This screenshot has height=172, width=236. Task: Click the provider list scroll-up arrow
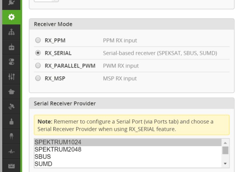[x=225, y=143]
